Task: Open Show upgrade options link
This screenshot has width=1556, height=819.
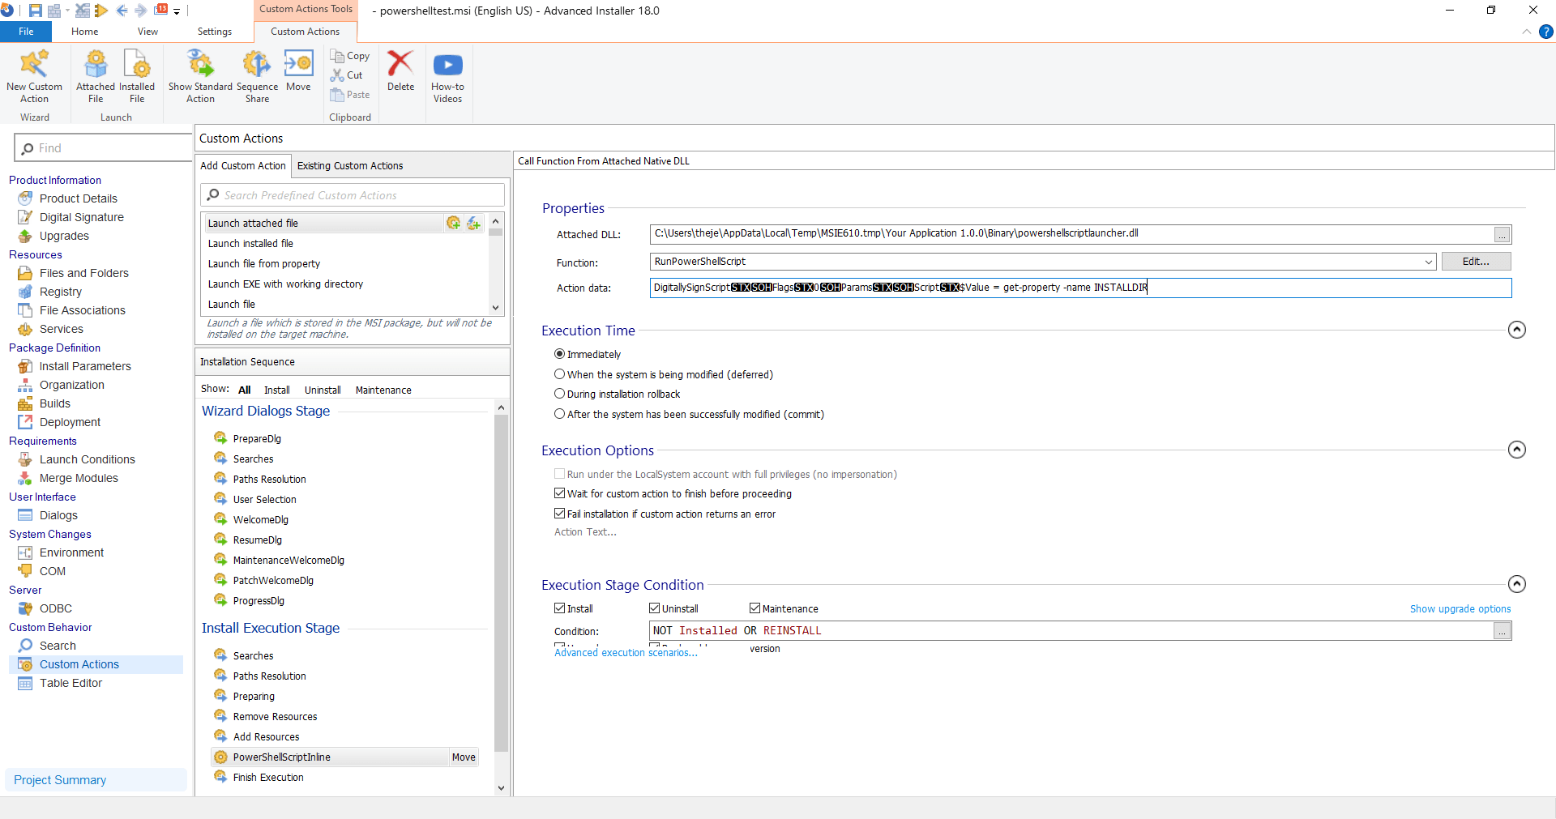Action: click(x=1460, y=608)
